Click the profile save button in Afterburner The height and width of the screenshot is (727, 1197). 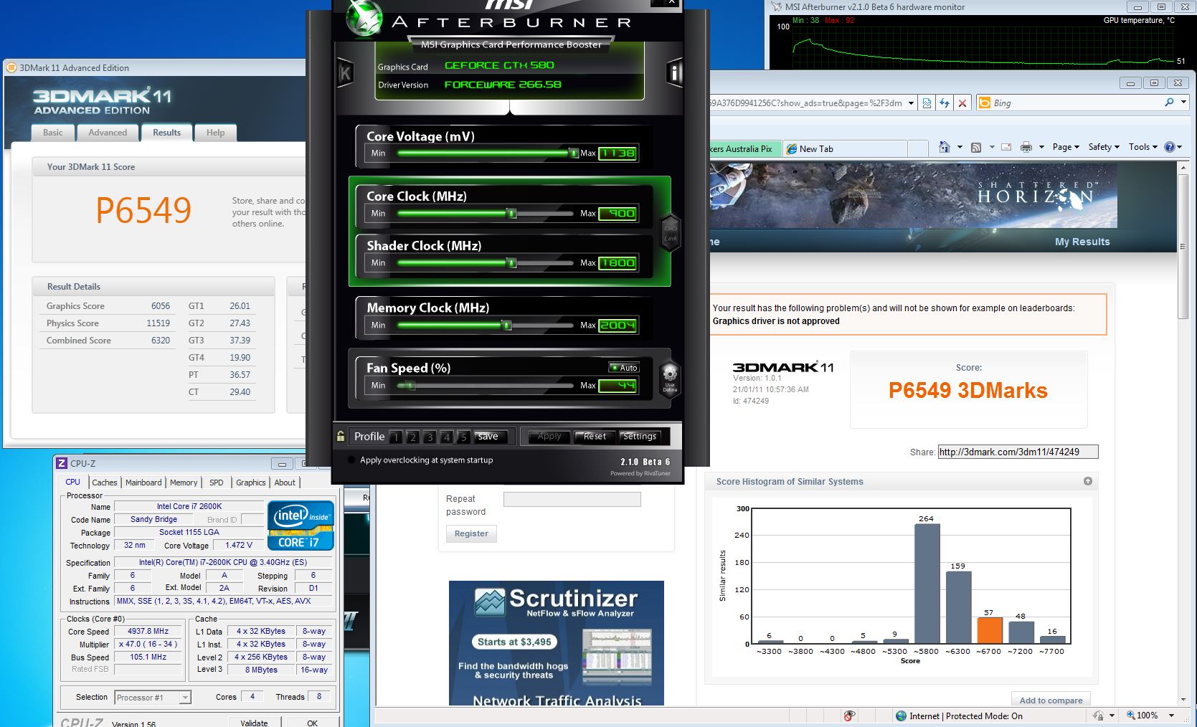(491, 437)
